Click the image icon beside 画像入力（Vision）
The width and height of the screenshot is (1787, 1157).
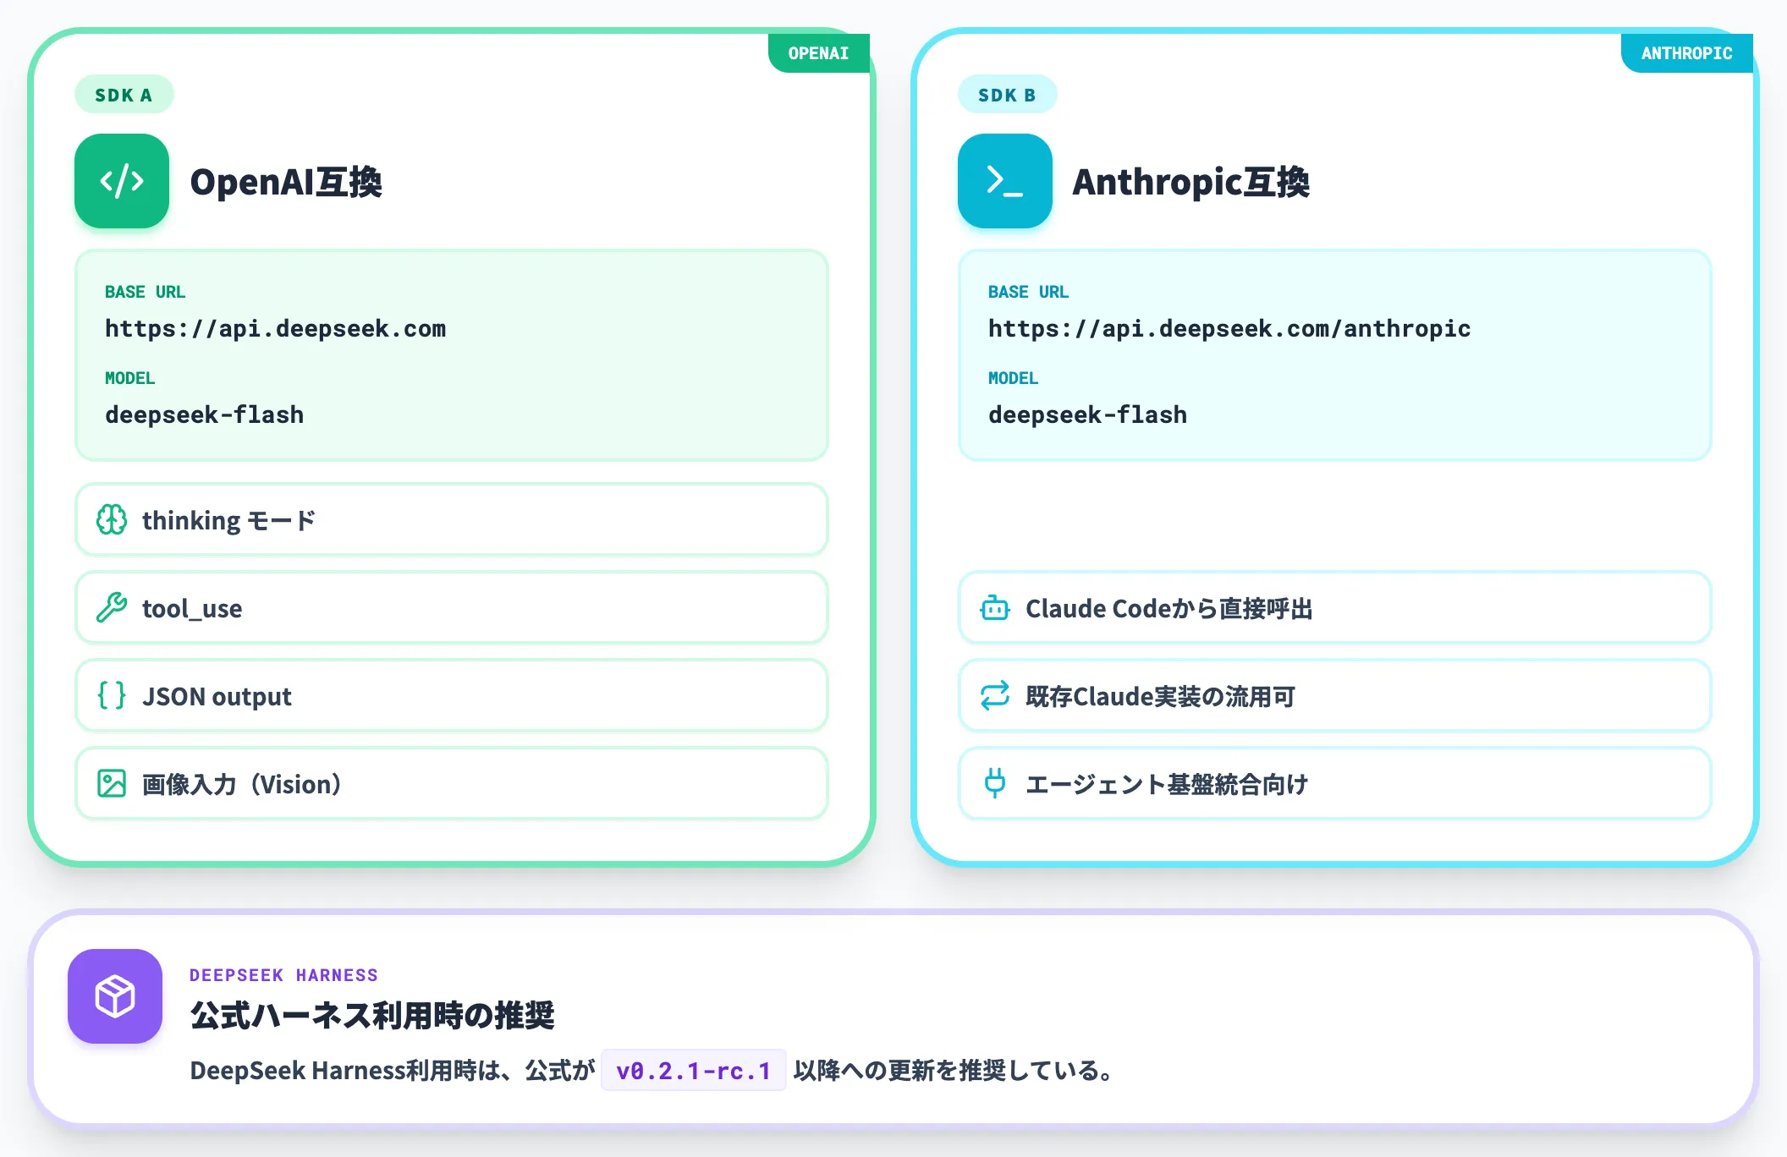(112, 784)
